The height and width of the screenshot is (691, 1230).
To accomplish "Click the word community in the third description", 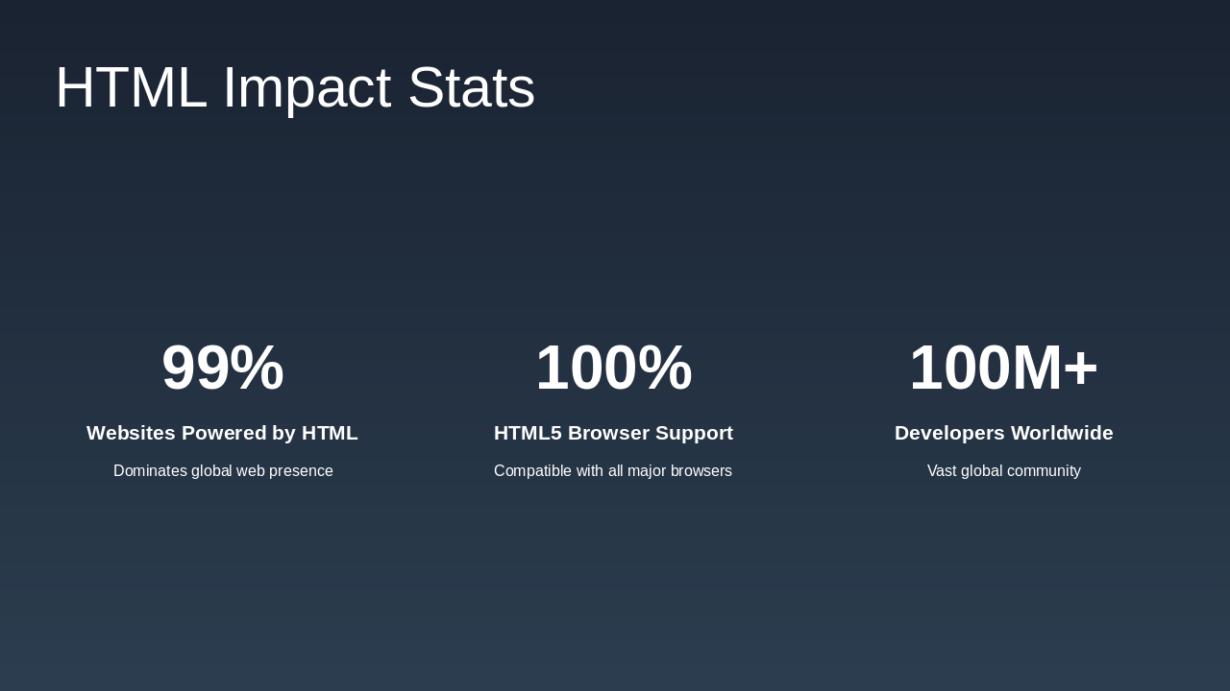I will [1044, 471].
